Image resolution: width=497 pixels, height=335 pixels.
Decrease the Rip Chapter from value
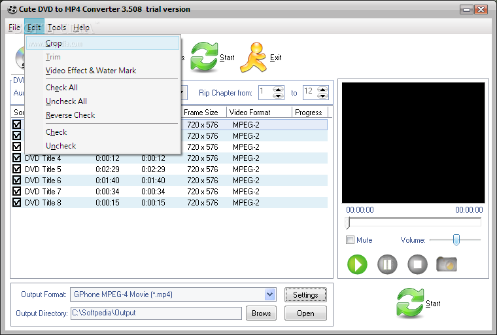tap(278, 96)
